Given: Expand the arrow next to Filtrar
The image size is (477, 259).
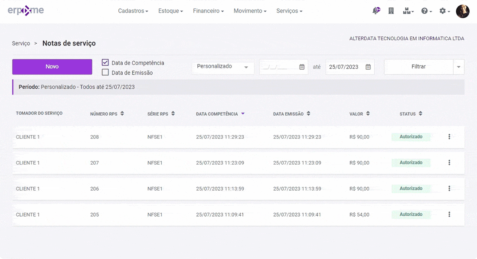Looking at the screenshot, I should [459, 67].
